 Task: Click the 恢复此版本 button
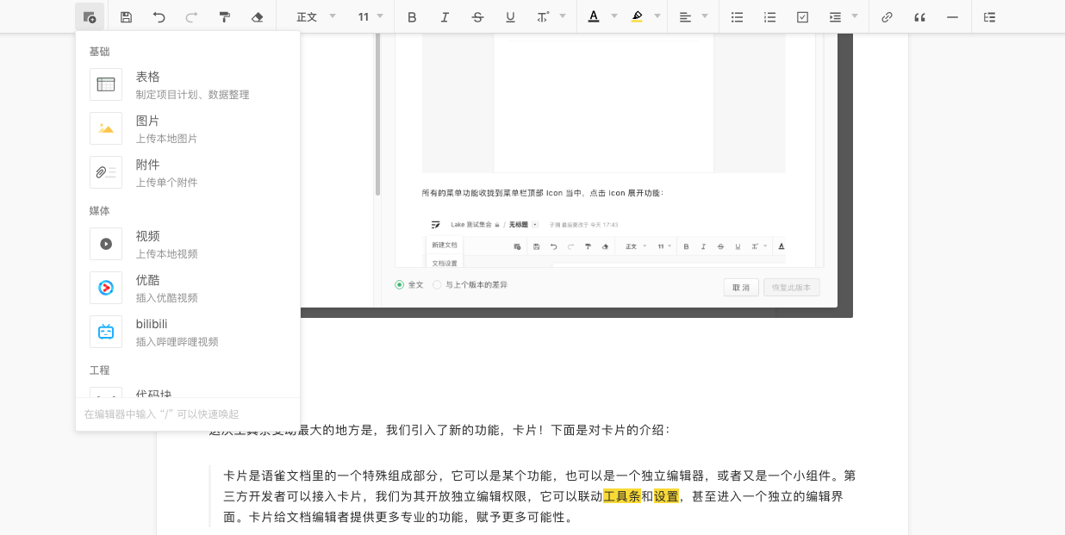(x=791, y=287)
